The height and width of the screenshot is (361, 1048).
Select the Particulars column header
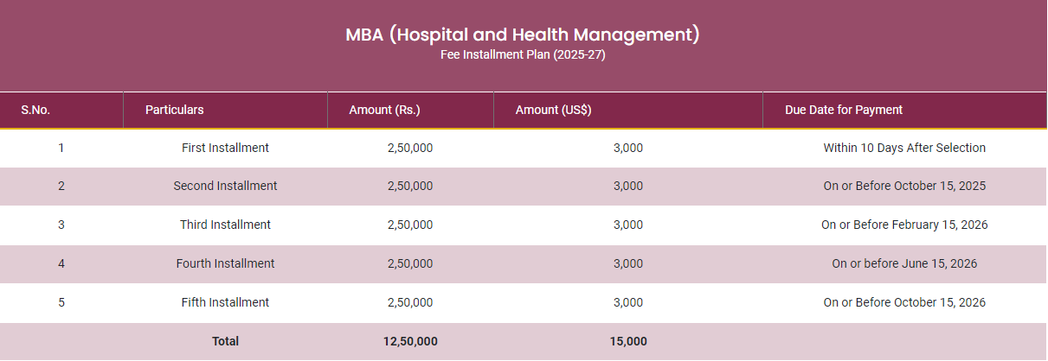tap(175, 110)
